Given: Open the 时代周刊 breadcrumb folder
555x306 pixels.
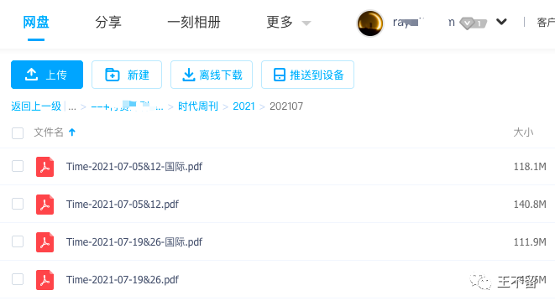Looking at the screenshot, I should click(x=198, y=106).
